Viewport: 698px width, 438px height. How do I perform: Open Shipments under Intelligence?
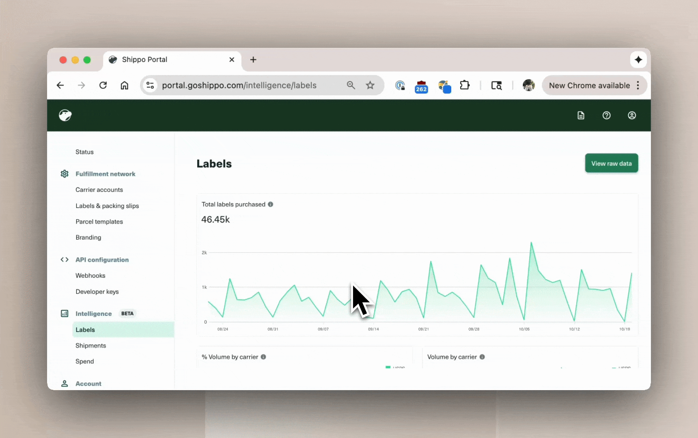tap(90, 346)
